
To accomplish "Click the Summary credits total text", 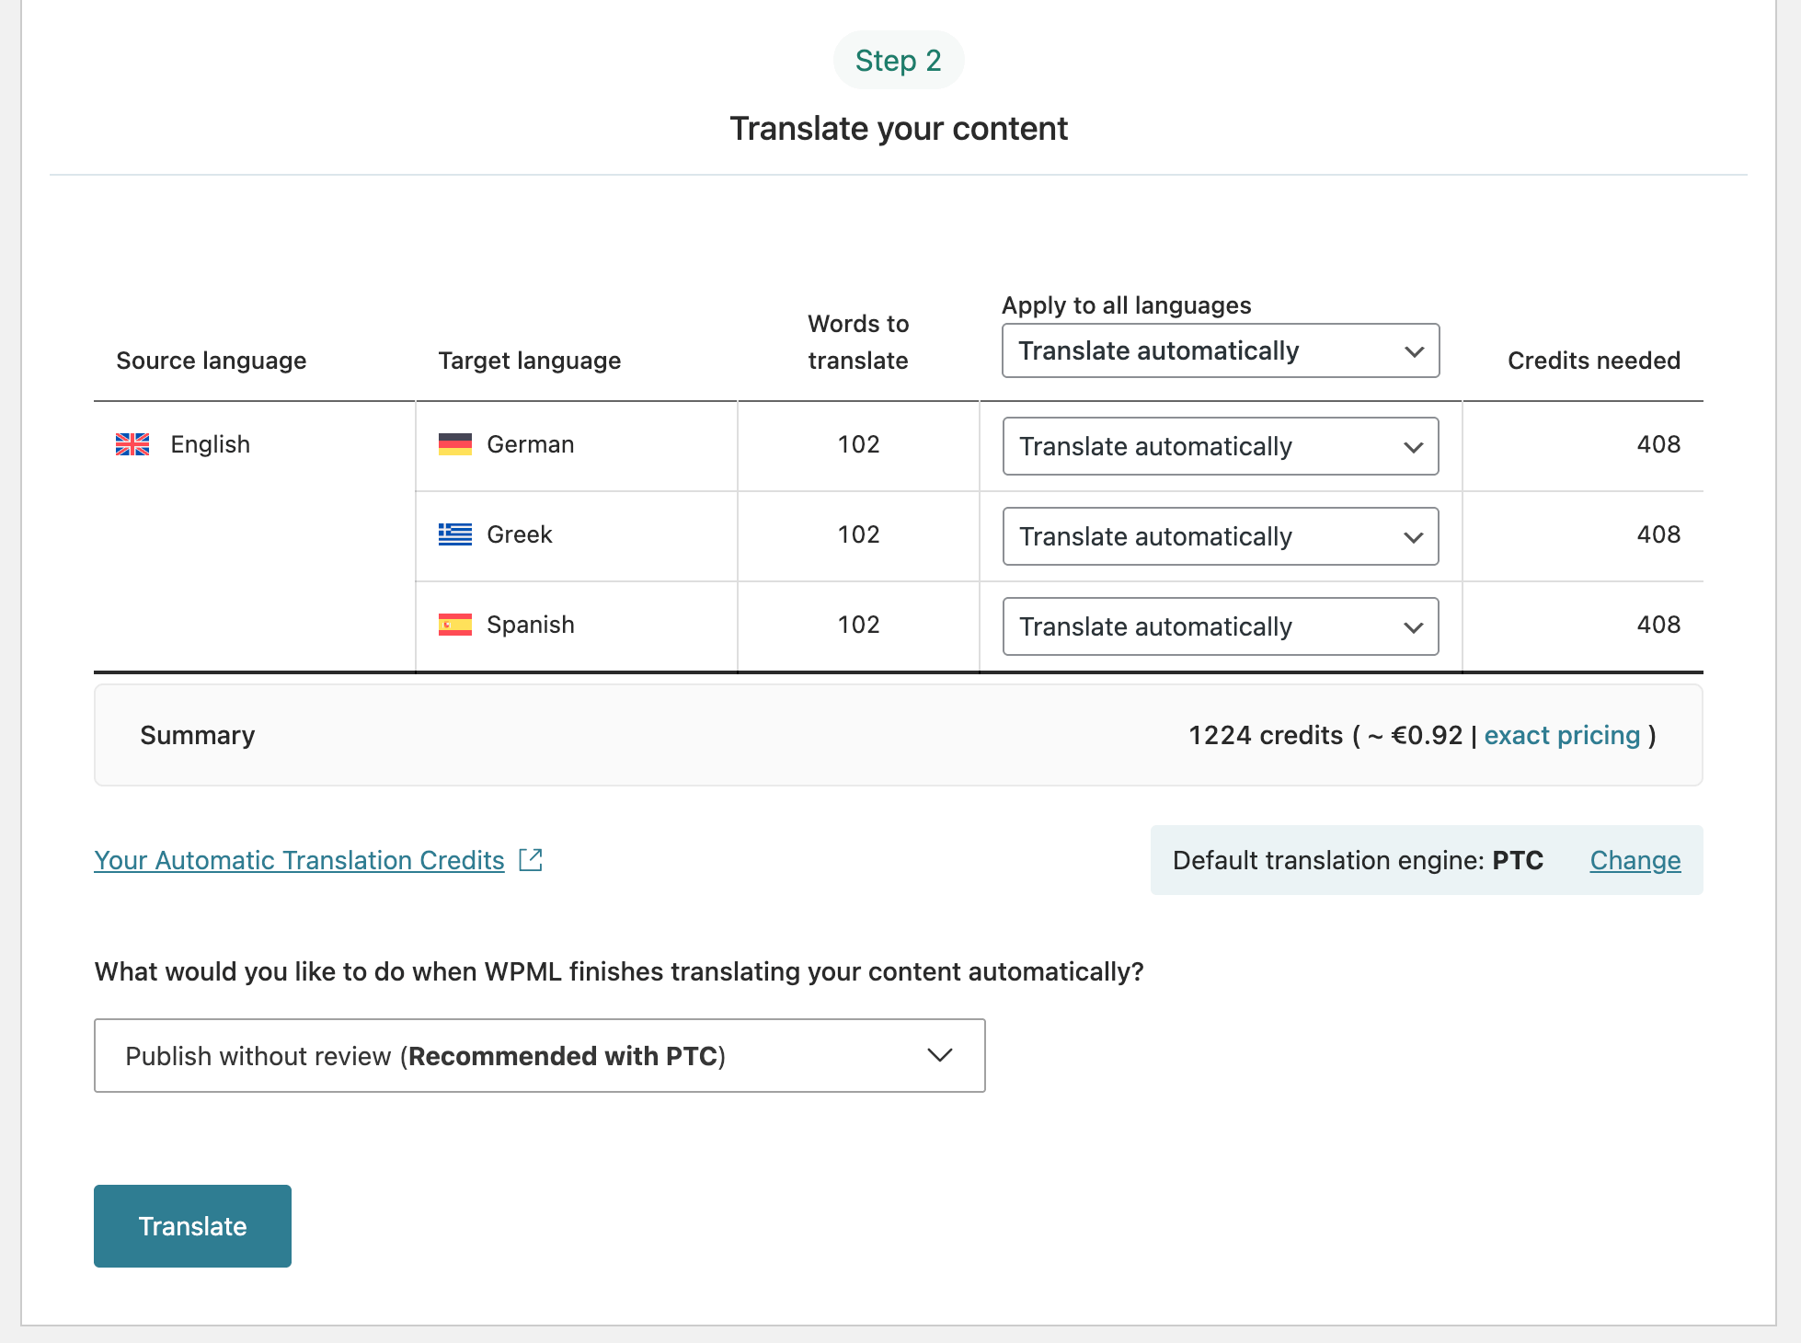I will pyautogui.click(x=1266, y=735).
